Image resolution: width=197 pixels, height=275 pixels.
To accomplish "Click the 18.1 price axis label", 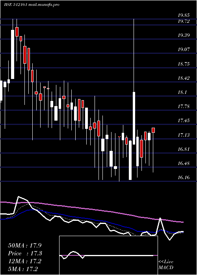I will (x=182, y=92).
